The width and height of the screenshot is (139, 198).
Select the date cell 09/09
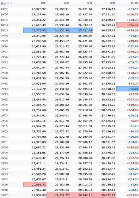coord(4,105)
